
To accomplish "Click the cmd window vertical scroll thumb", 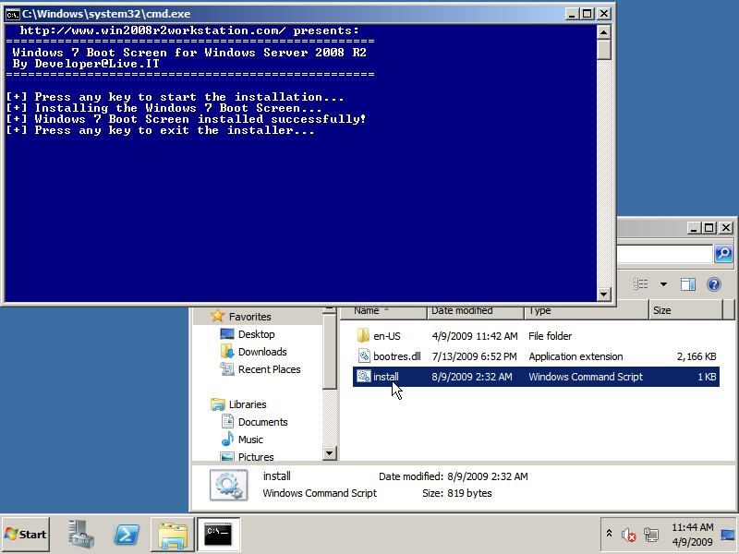I will click(604, 50).
